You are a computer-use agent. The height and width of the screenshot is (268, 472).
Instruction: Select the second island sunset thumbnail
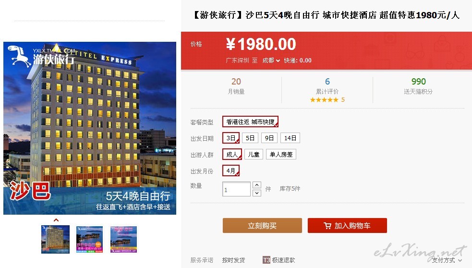[x=89, y=239]
